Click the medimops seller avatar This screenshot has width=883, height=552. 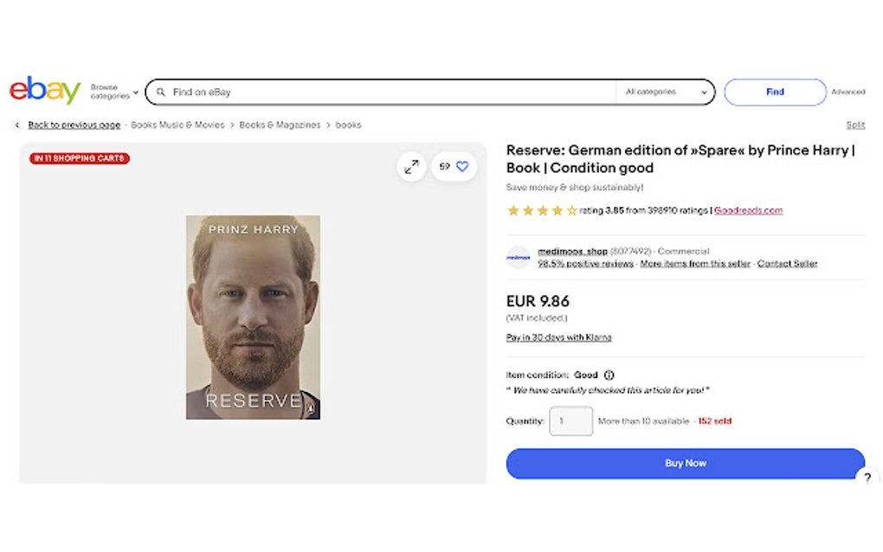(518, 257)
